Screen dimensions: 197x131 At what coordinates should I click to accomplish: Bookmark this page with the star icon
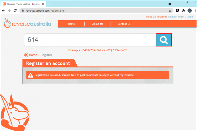tap(170, 11)
